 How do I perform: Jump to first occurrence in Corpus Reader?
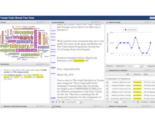pyautogui.click(x=53, y=102)
